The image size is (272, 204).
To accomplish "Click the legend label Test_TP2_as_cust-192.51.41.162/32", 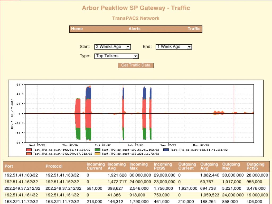I will click(x=130, y=150).
